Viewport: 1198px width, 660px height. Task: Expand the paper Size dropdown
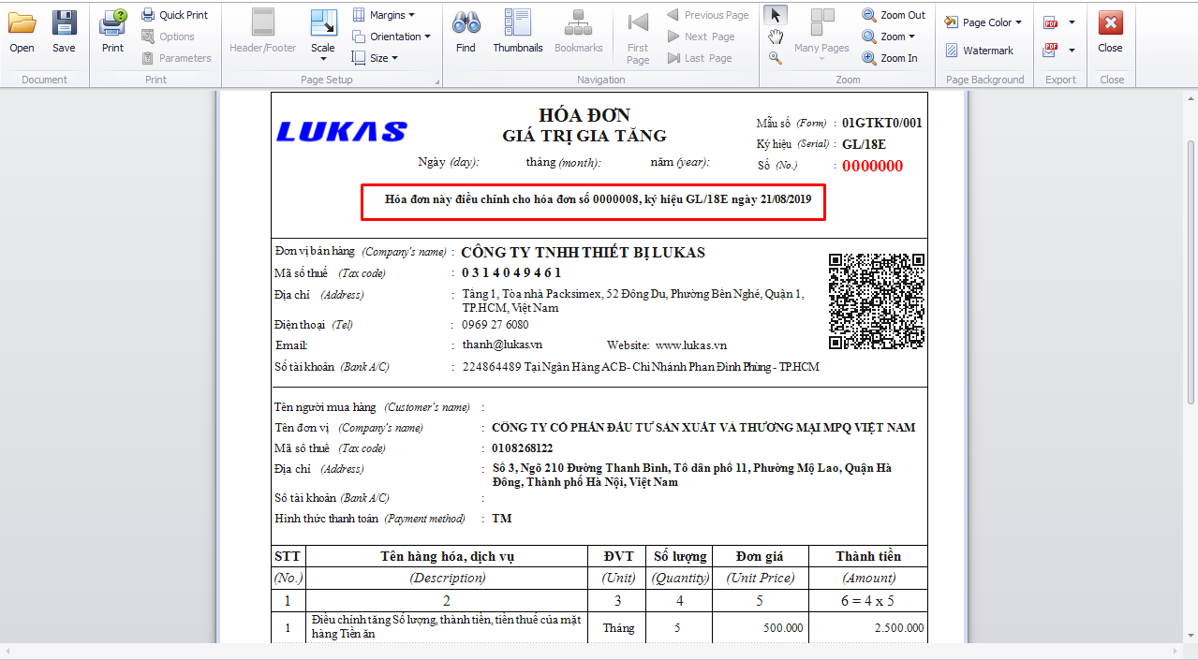(x=376, y=58)
